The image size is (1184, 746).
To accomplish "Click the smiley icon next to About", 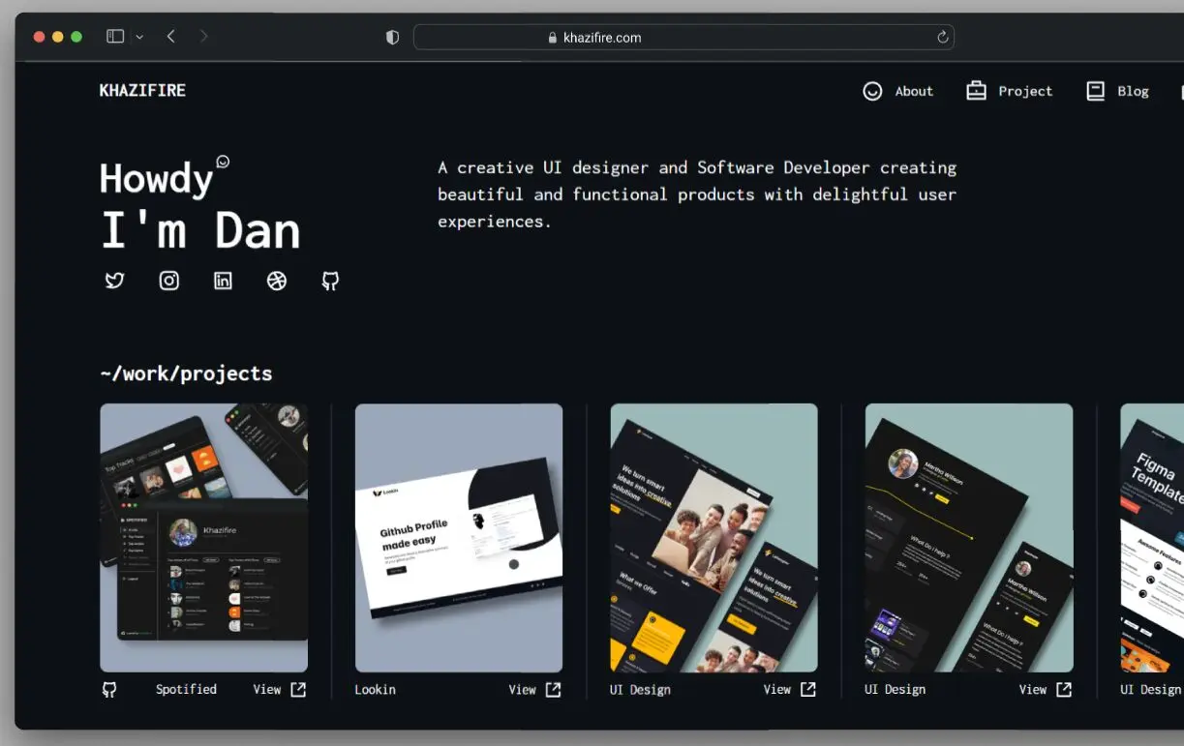I will tap(871, 90).
